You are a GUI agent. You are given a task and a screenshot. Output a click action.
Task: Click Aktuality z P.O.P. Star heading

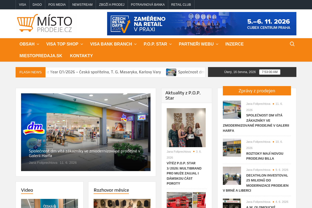point(183,95)
